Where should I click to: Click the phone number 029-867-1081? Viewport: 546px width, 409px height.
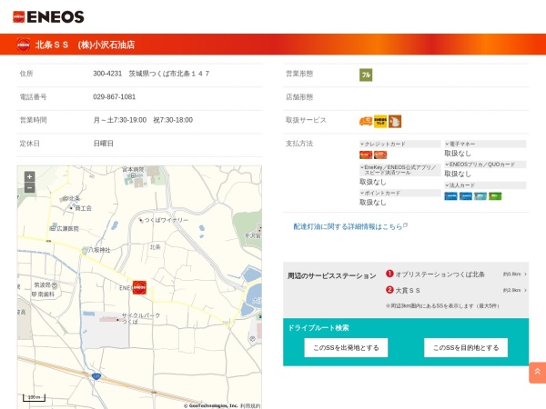click(x=115, y=96)
